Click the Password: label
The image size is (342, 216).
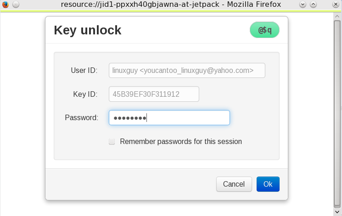click(82, 118)
